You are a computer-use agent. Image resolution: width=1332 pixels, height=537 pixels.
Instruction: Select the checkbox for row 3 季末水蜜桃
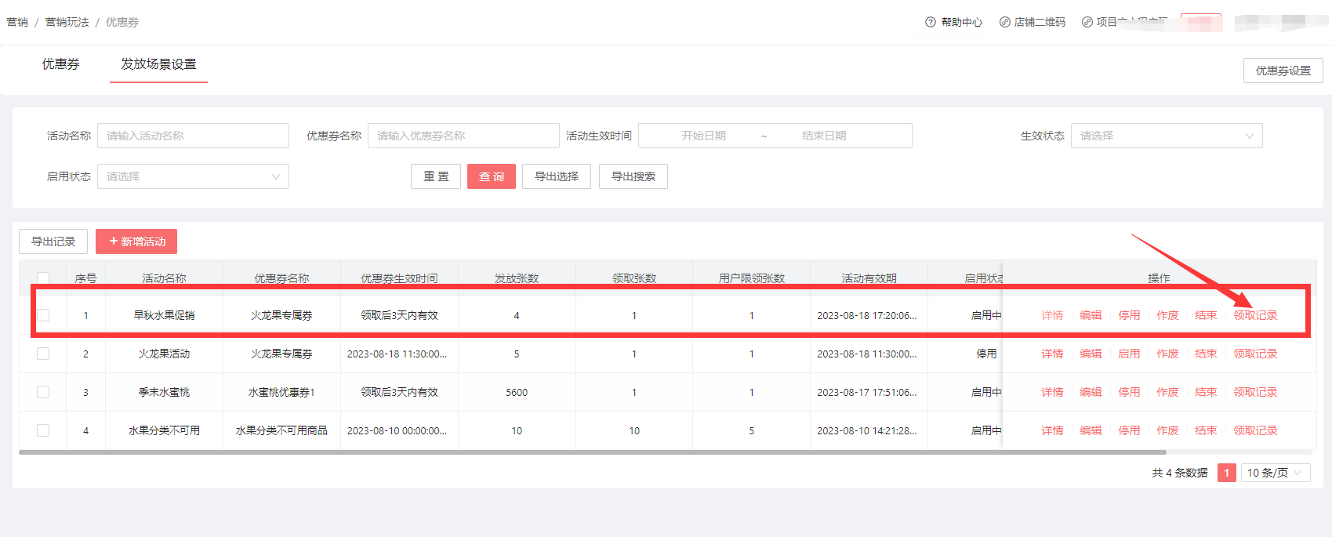pos(43,392)
